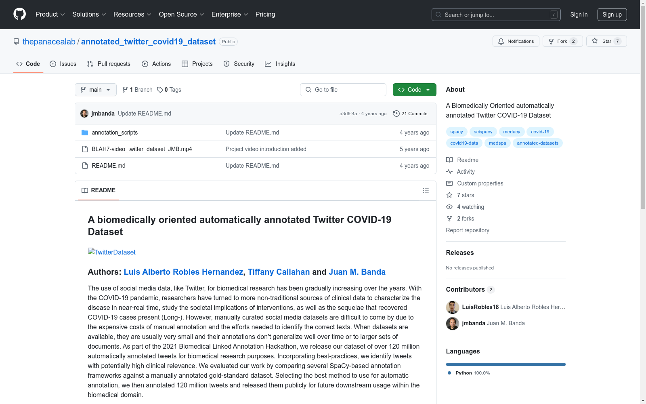Open the README outline icon
This screenshot has height=404, width=646.
click(426, 191)
